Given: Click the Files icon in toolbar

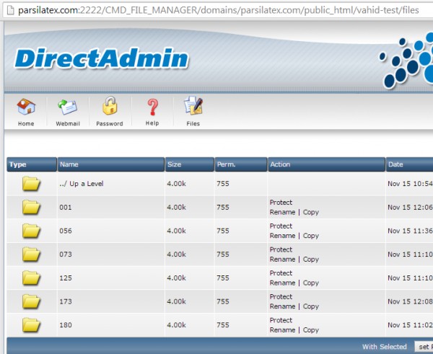Looking at the screenshot, I should tap(193, 108).
